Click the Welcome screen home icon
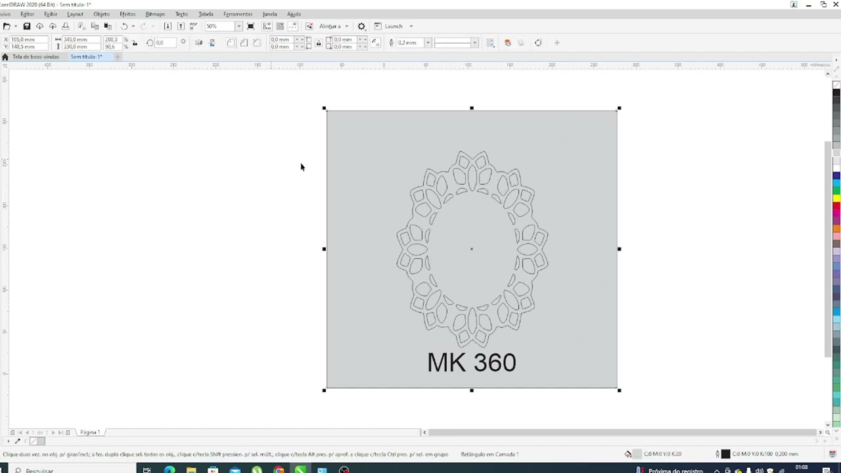Screen dimensions: 841x473 [5, 56]
